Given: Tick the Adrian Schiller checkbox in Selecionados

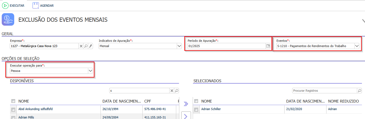Looking at the screenshot, I should pos(196,109).
